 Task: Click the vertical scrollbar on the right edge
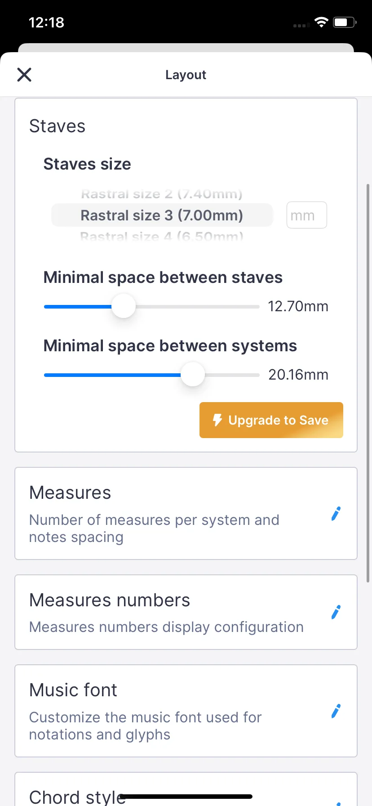point(368,382)
